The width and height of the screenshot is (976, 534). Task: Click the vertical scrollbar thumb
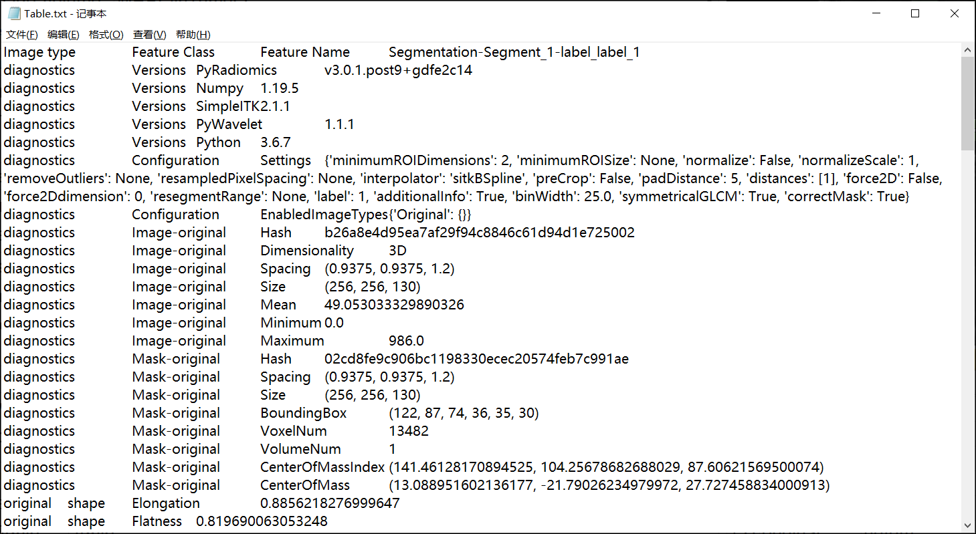(967, 104)
